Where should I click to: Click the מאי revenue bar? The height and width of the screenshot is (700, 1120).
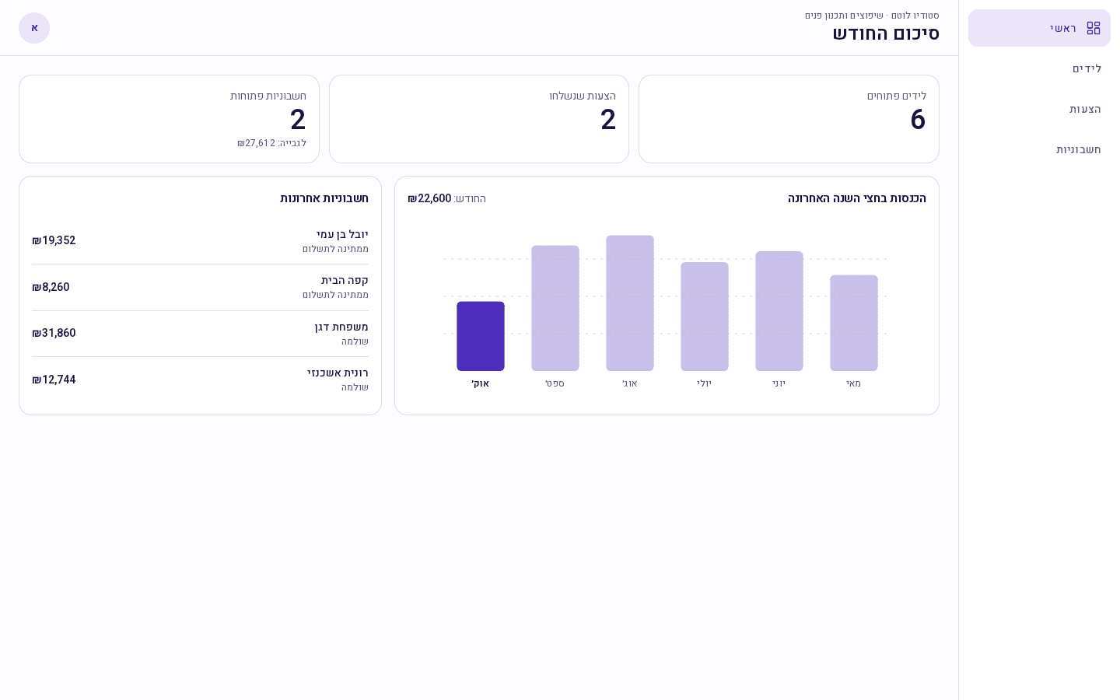tap(854, 323)
